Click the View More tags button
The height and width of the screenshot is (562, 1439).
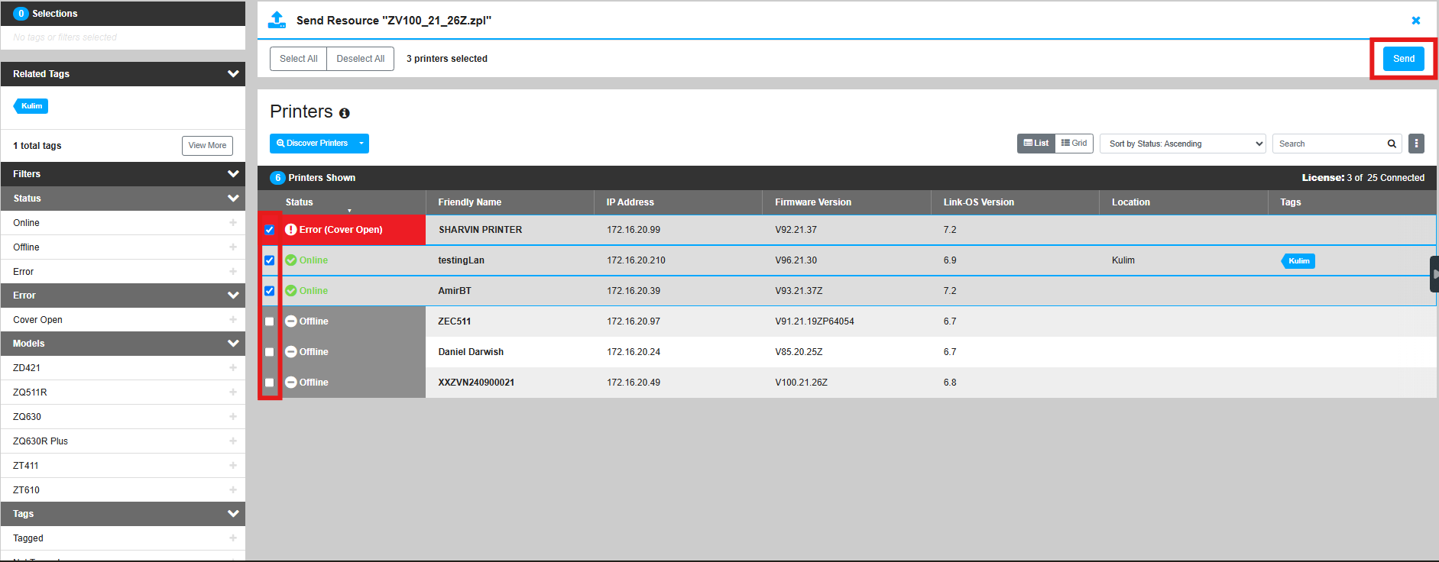pos(207,146)
